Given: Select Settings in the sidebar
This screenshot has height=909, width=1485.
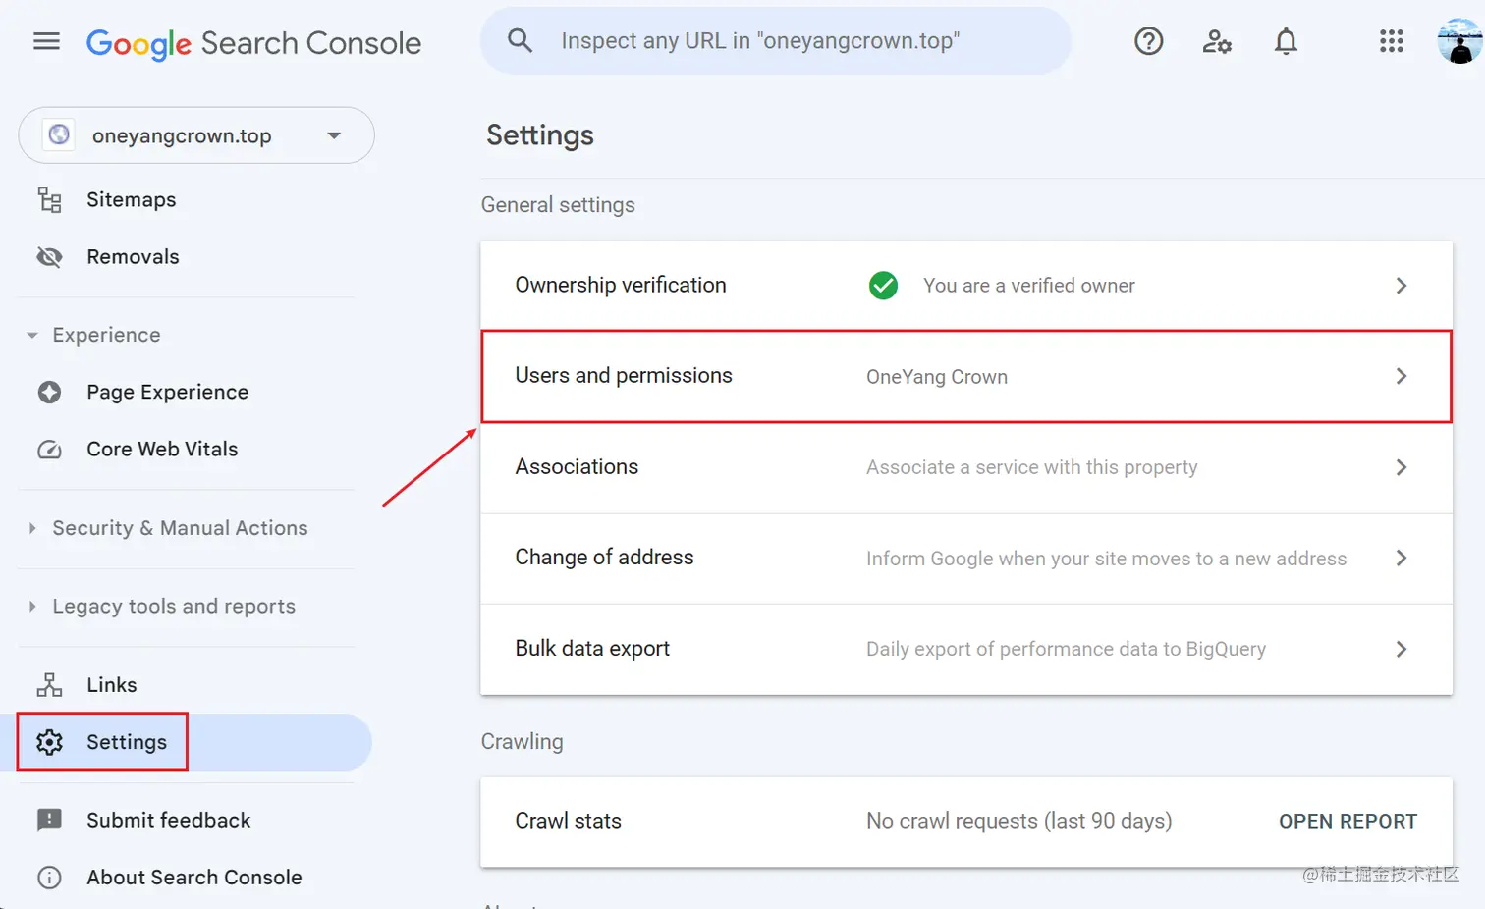Looking at the screenshot, I should point(127,742).
